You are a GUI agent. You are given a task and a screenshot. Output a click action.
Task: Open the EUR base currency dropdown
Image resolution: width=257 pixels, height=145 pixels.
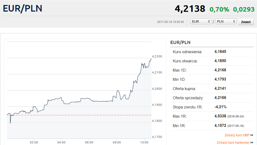click(201, 21)
